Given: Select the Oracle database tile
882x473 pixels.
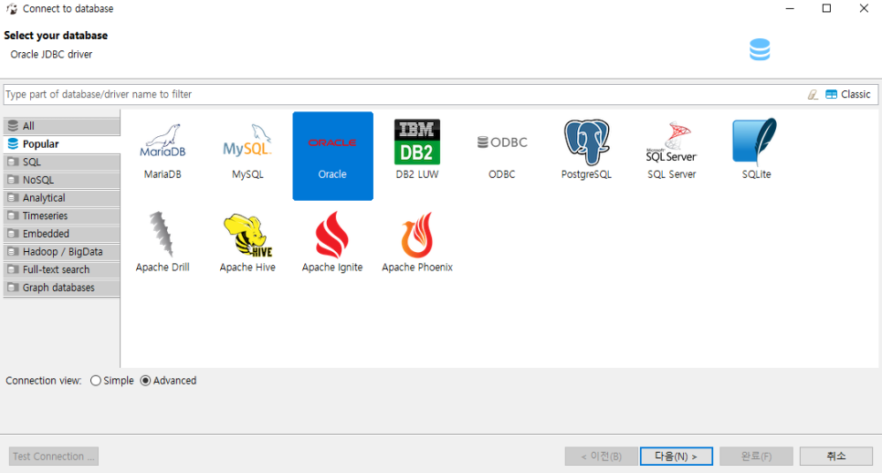Looking at the screenshot, I should point(332,156).
